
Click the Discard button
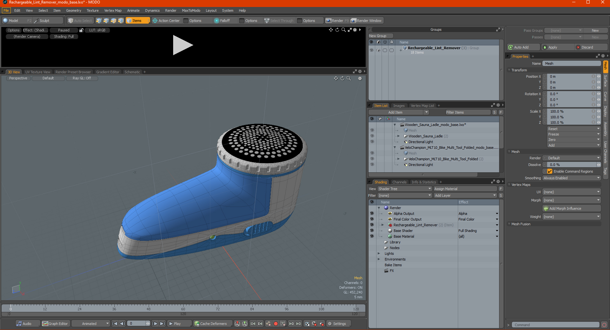click(x=591, y=47)
